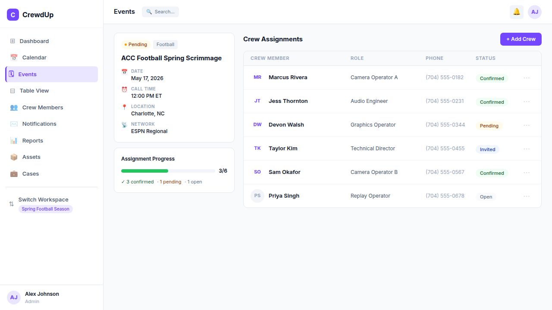552x310 pixels.
Task: Go to Dashboard in sidebar
Action: (51, 41)
